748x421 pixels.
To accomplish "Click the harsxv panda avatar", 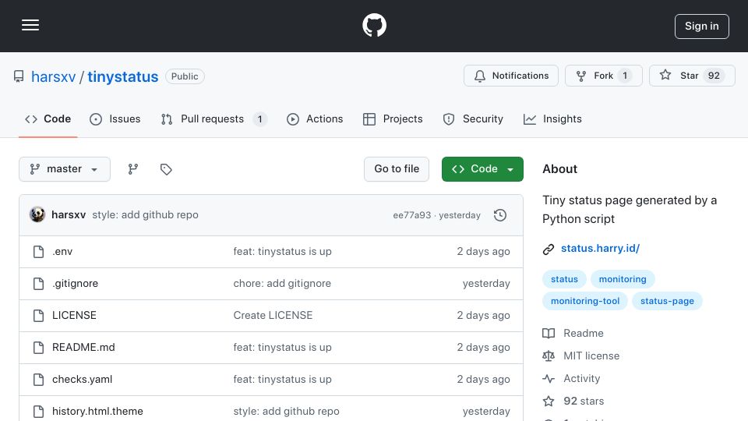I will (x=37, y=215).
